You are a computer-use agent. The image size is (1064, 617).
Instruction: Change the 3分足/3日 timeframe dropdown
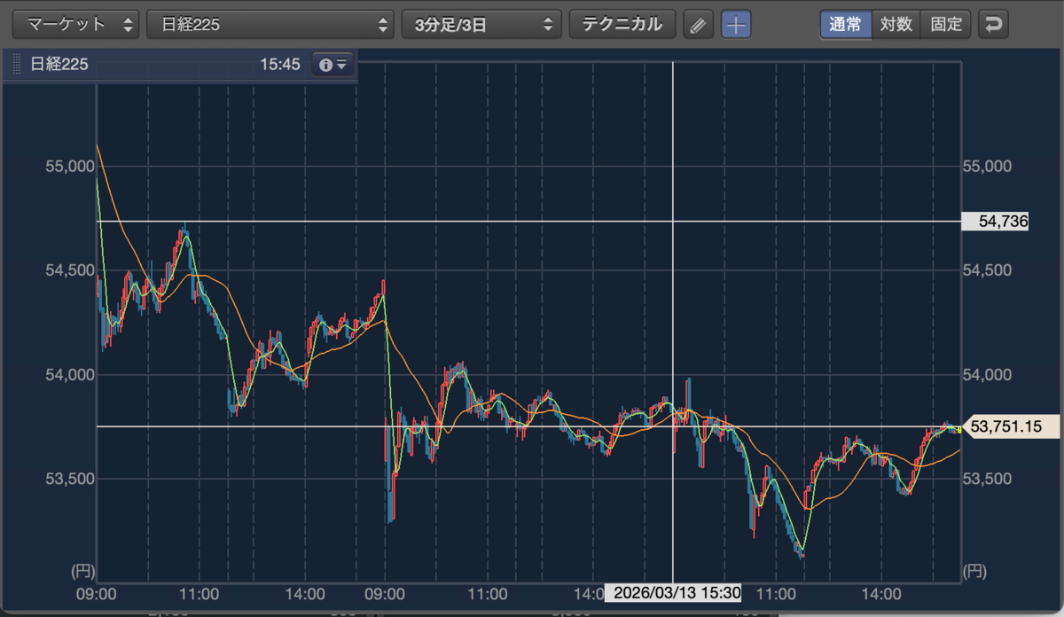pos(481,24)
